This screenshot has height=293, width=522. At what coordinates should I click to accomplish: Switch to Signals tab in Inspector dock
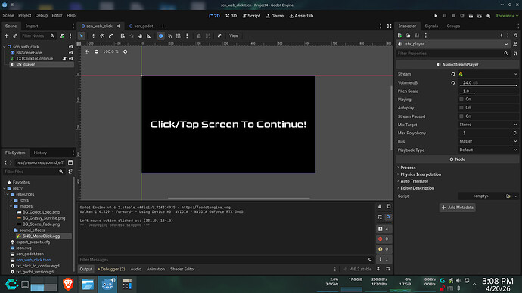pos(431,26)
